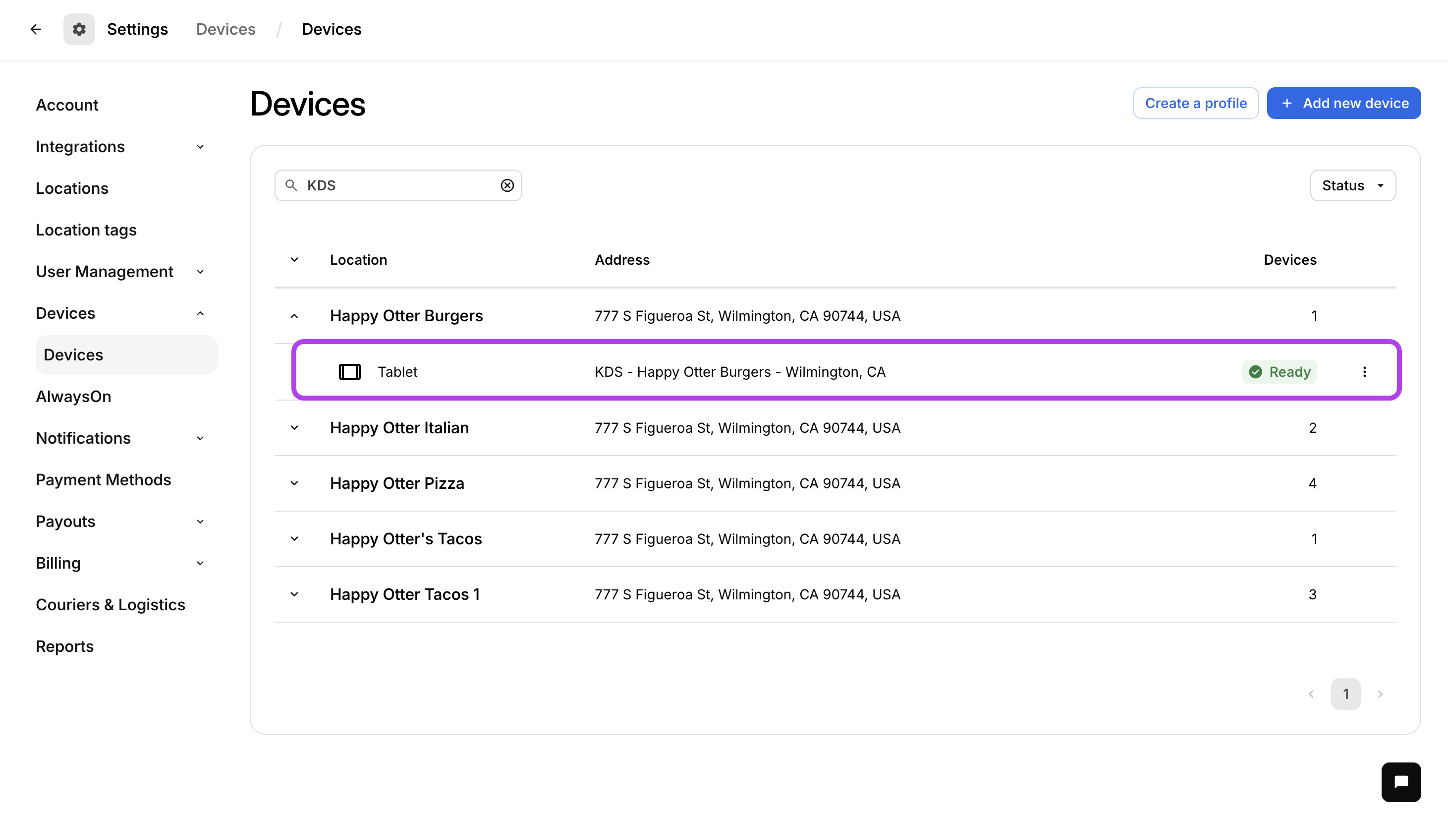Click the search magnifier icon

[291, 185]
